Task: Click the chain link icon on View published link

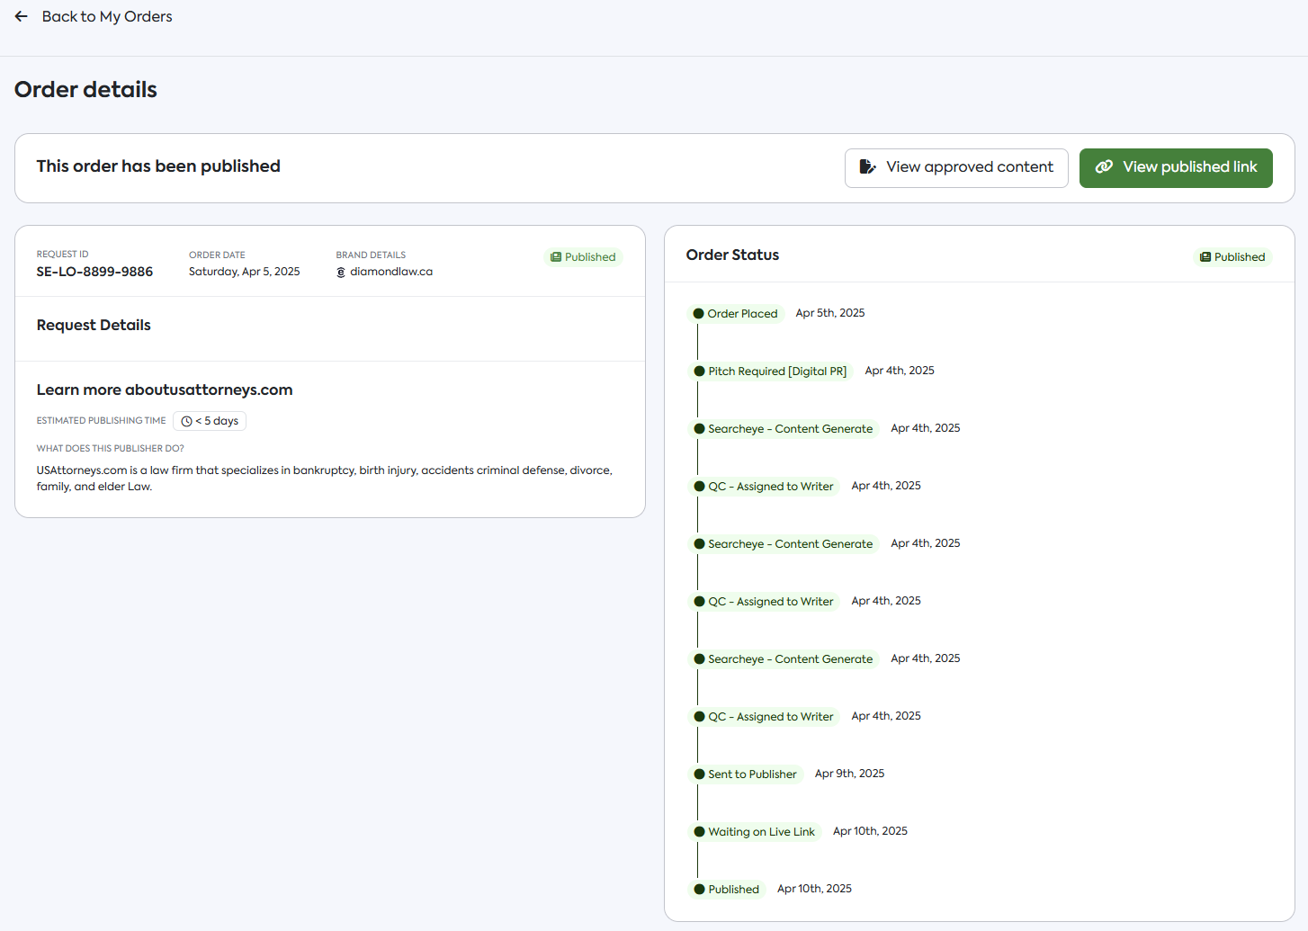Action: coord(1104,166)
